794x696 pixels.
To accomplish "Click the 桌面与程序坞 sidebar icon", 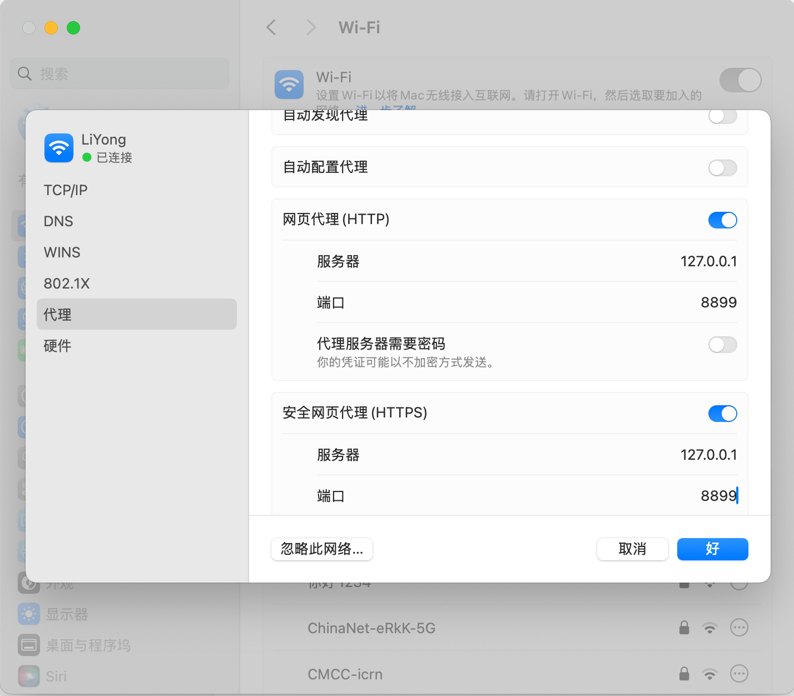I will pos(29,645).
